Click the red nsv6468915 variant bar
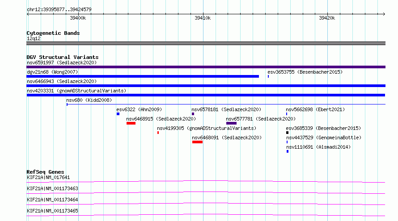The image size is (398, 221). click(x=131, y=123)
